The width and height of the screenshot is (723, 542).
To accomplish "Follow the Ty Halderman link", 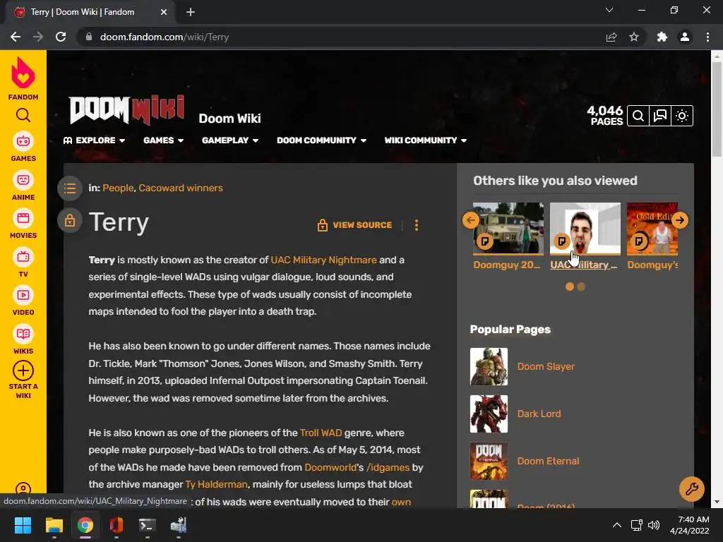I will click(x=216, y=484).
